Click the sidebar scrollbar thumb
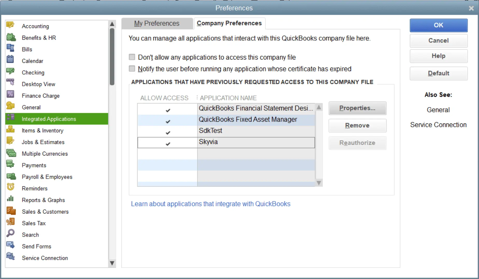Image resolution: width=479 pixels, height=279 pixels. point(112,56)
